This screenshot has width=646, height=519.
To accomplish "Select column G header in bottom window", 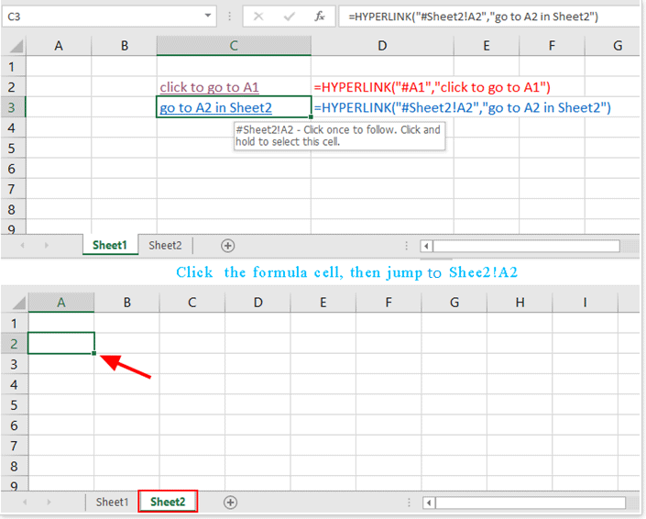I will click(454, 303).
